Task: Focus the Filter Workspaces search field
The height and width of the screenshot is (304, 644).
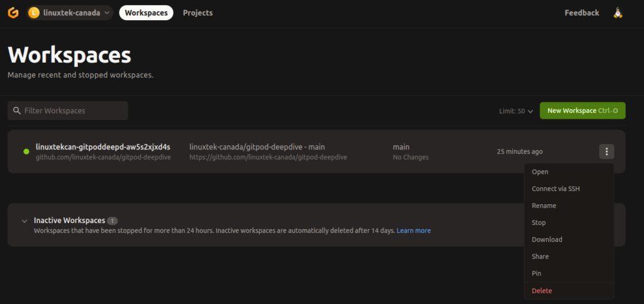Action: click(x=68, y=111)
